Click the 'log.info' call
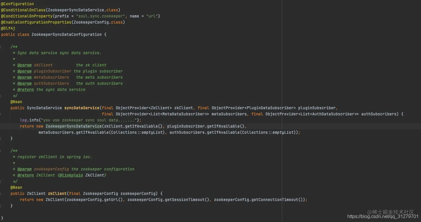421x222 pixels. point(29,120)
